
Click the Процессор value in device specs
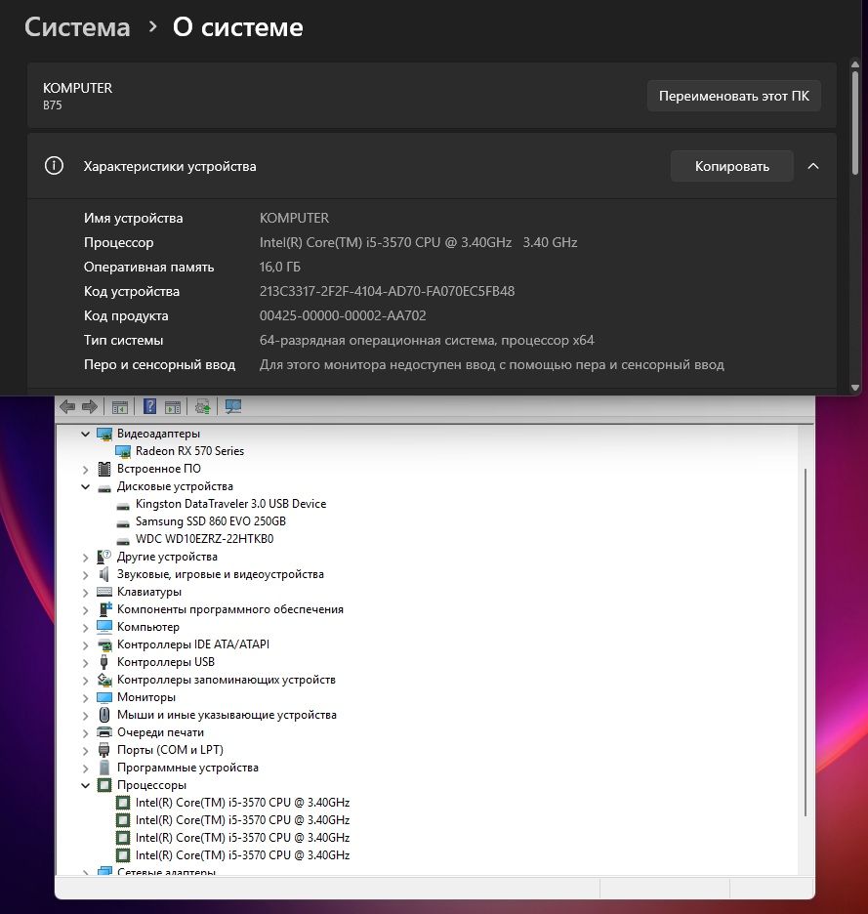tap(419, 242)
